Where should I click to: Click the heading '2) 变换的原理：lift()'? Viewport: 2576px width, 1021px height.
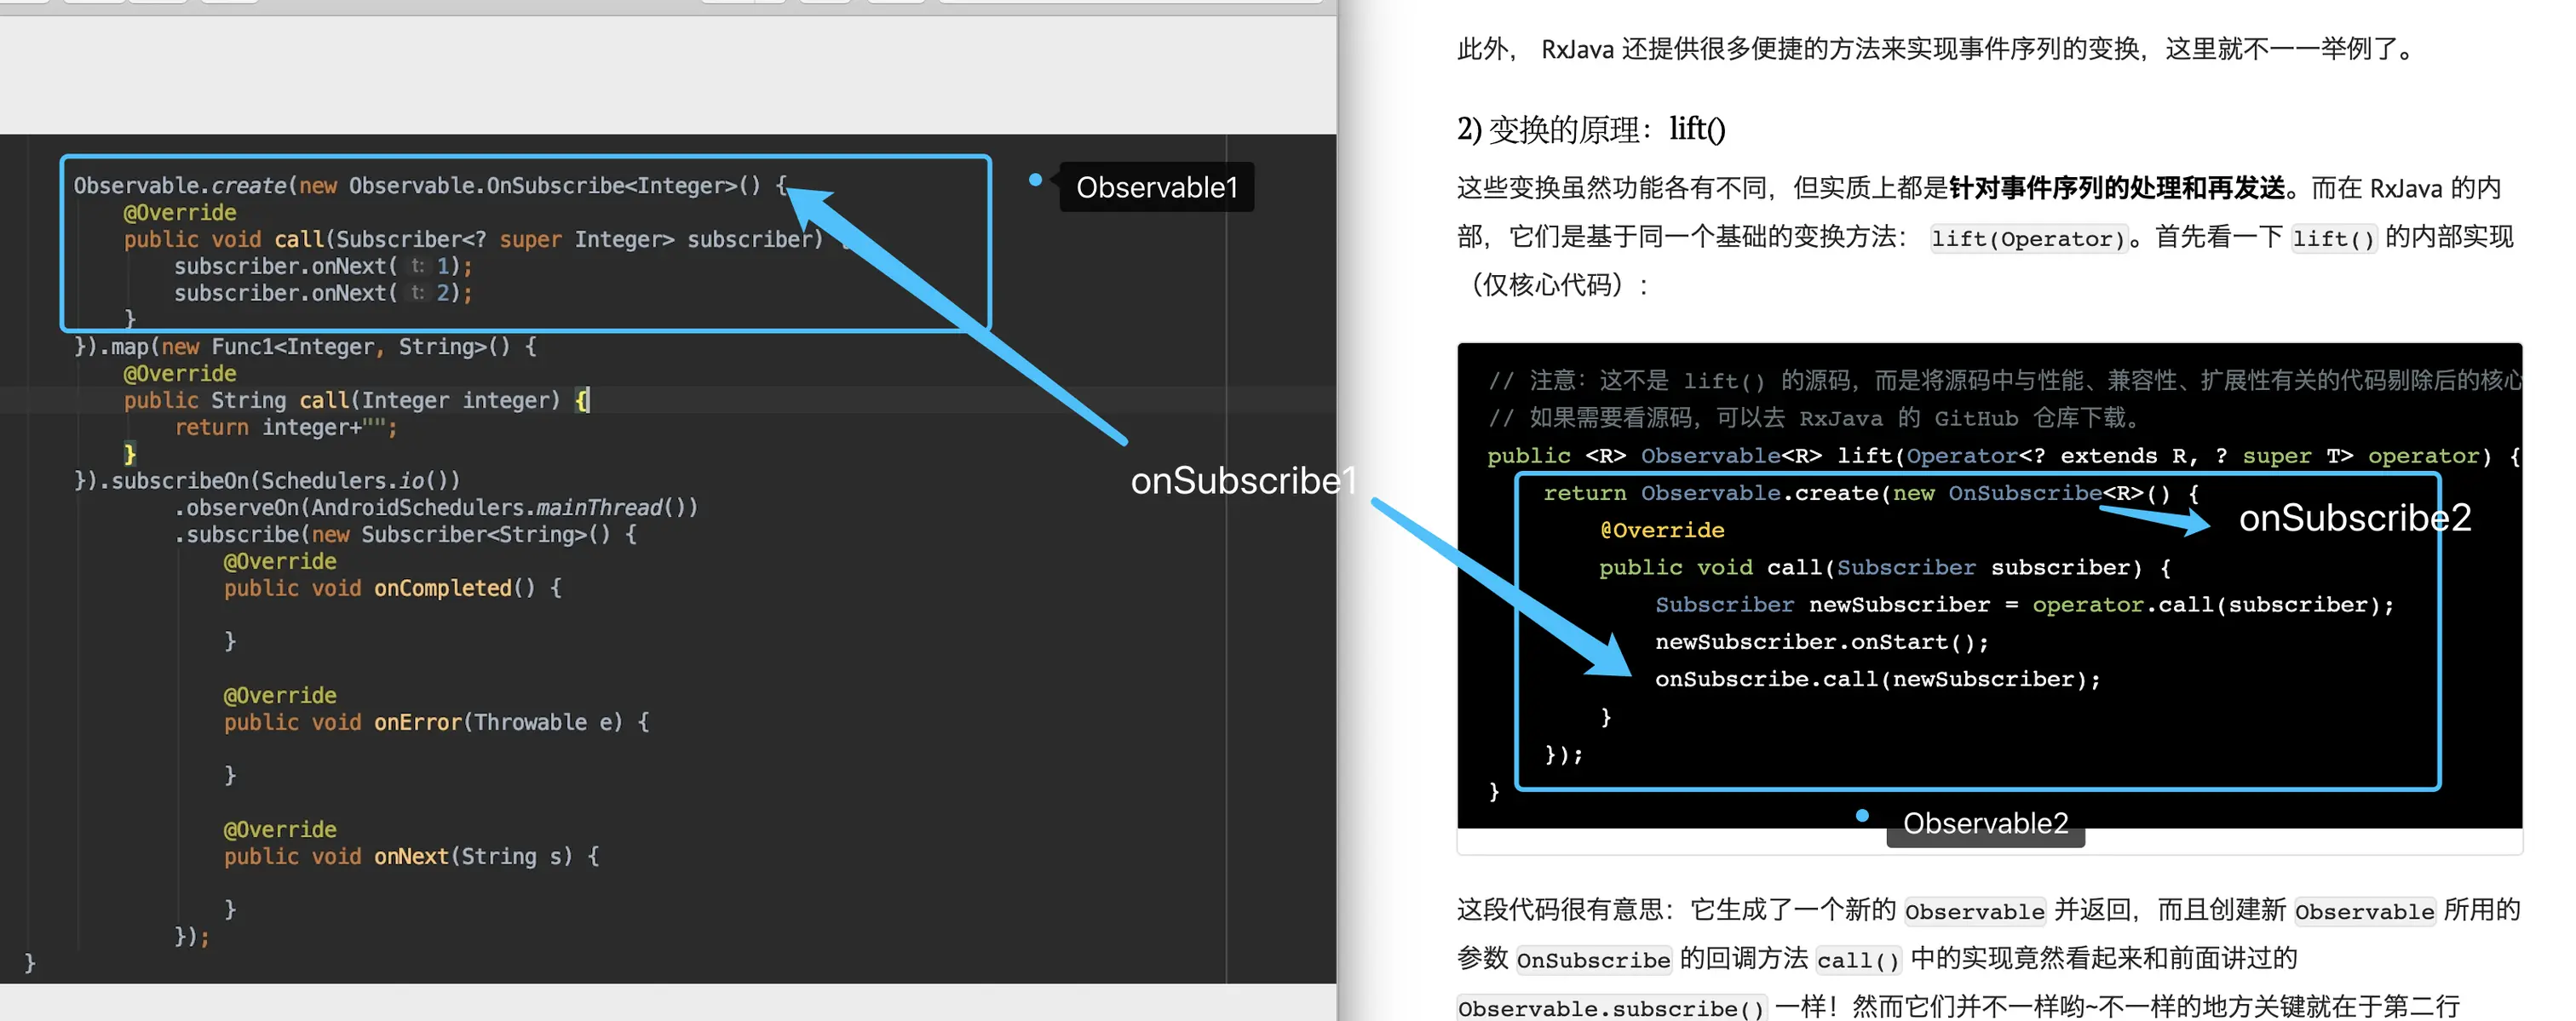click(x=1590, y=129)
